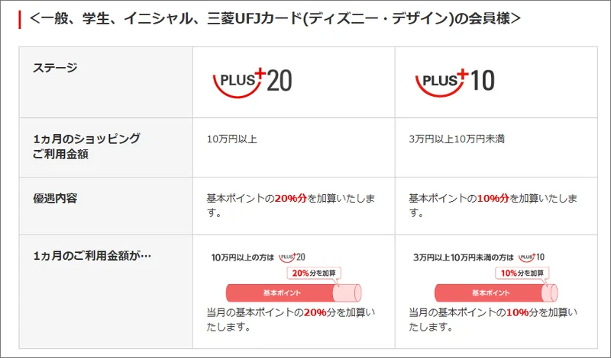Click the large PLUS 20 stage logo
The width and height of the screenshot is (611, 358).
[x=251, y=82]
